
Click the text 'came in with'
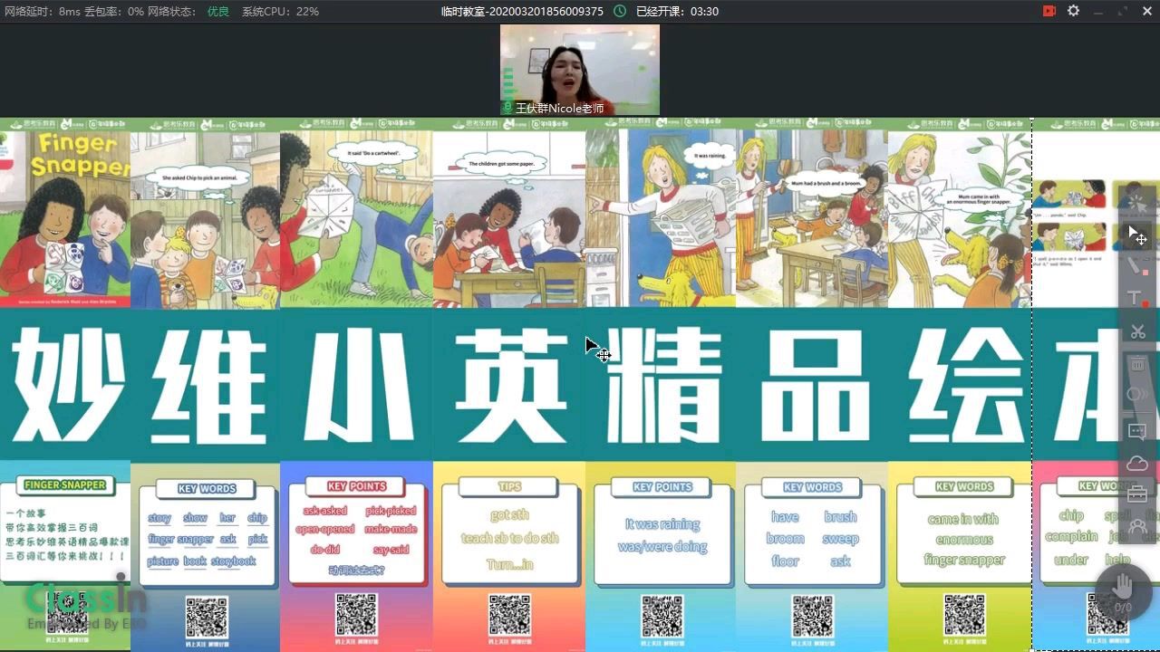[x=963, y=519]
